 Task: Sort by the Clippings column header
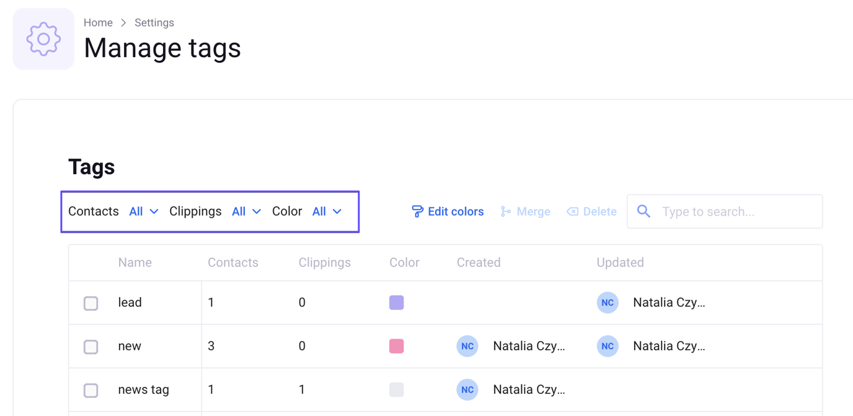(x=325, y=262)
